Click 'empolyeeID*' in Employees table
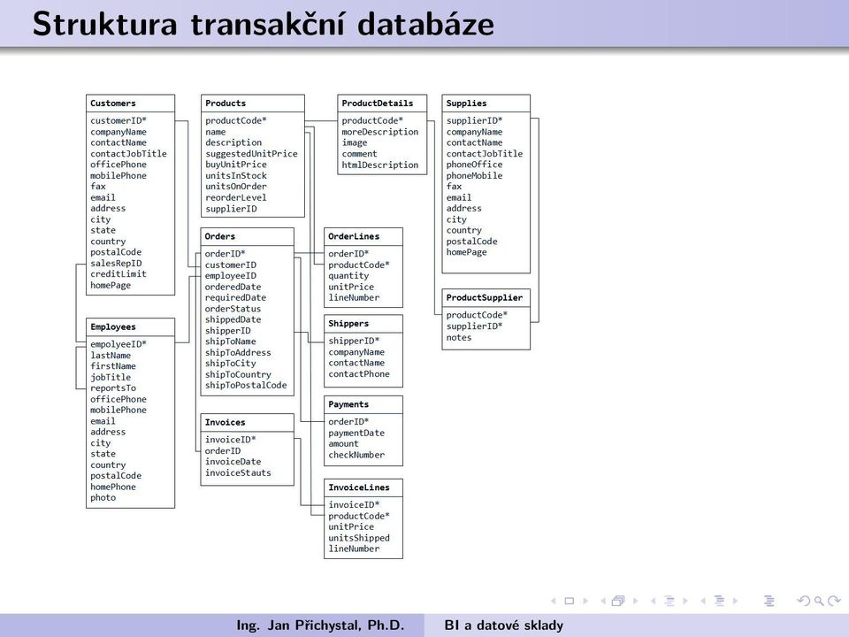The image size is (849, 637). (119, 344)
